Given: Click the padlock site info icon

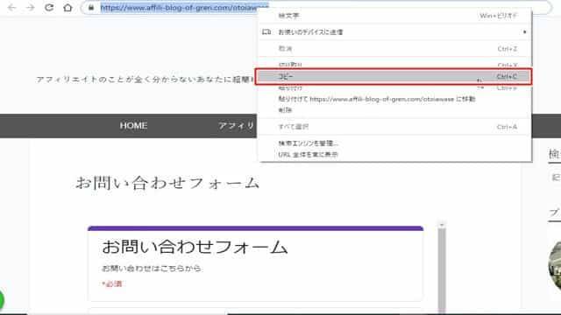Looking at the screenshot, I should (91, 8).
